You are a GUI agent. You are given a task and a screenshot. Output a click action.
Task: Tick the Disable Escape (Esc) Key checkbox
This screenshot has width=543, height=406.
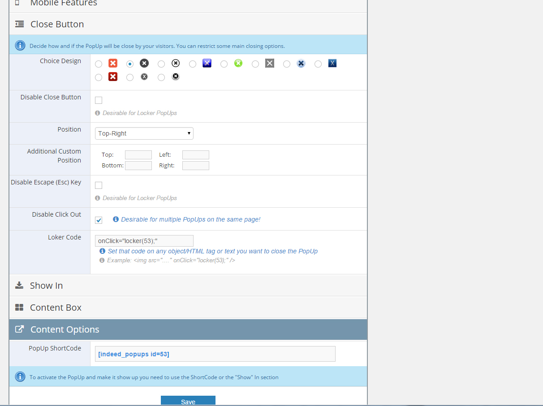coord(99,185)
